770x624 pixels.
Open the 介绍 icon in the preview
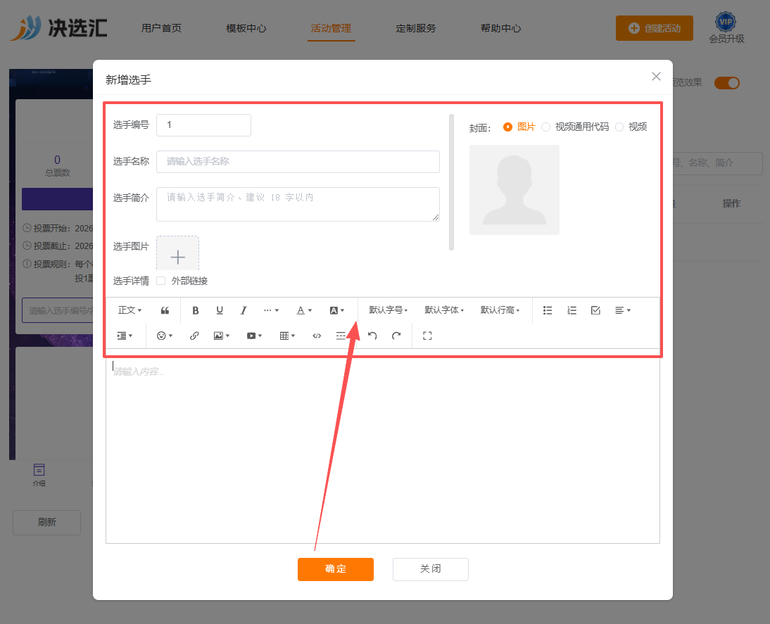pos(39,476)
